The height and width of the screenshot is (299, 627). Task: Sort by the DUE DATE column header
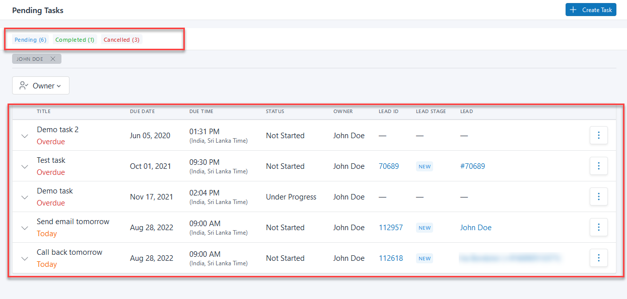142,111
